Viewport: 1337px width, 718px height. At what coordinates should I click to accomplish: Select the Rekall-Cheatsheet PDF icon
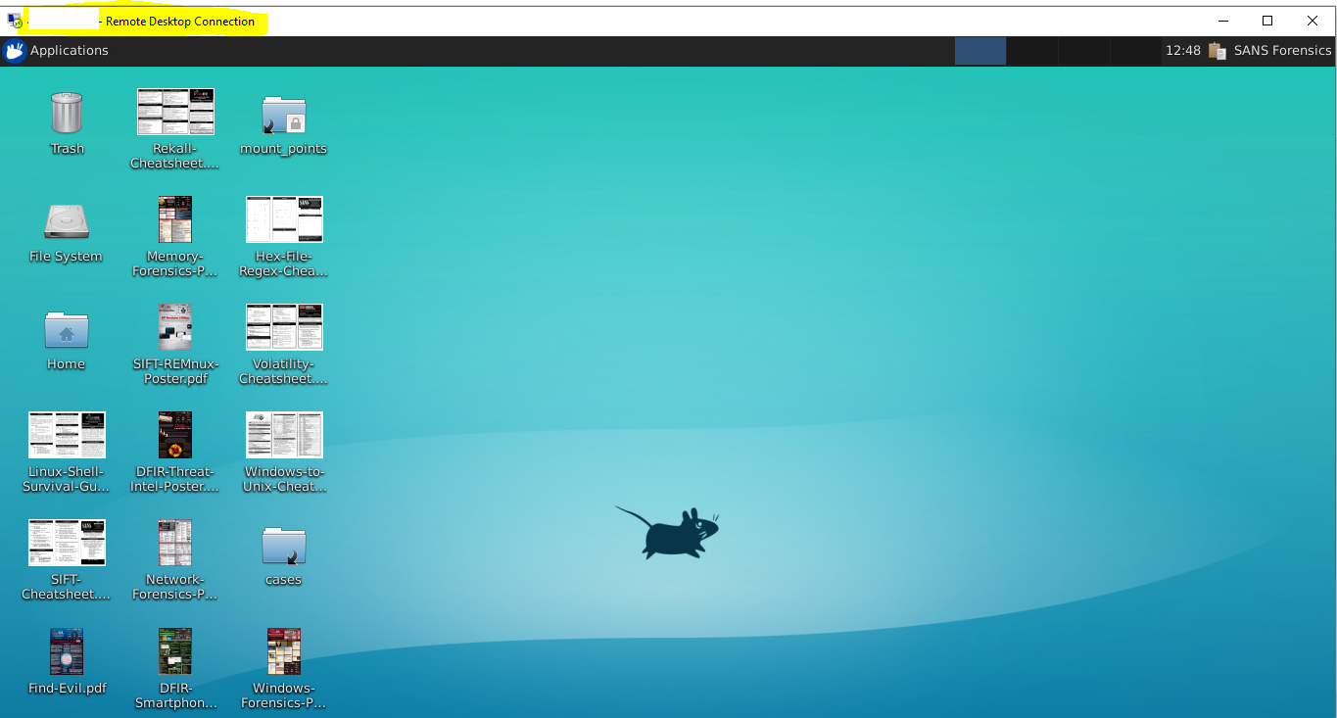[175, 112]
